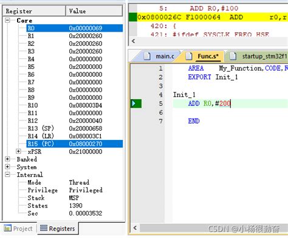Click the States value 1390
Viewport: 288px width, 238px height.
[x=76, y=205]
